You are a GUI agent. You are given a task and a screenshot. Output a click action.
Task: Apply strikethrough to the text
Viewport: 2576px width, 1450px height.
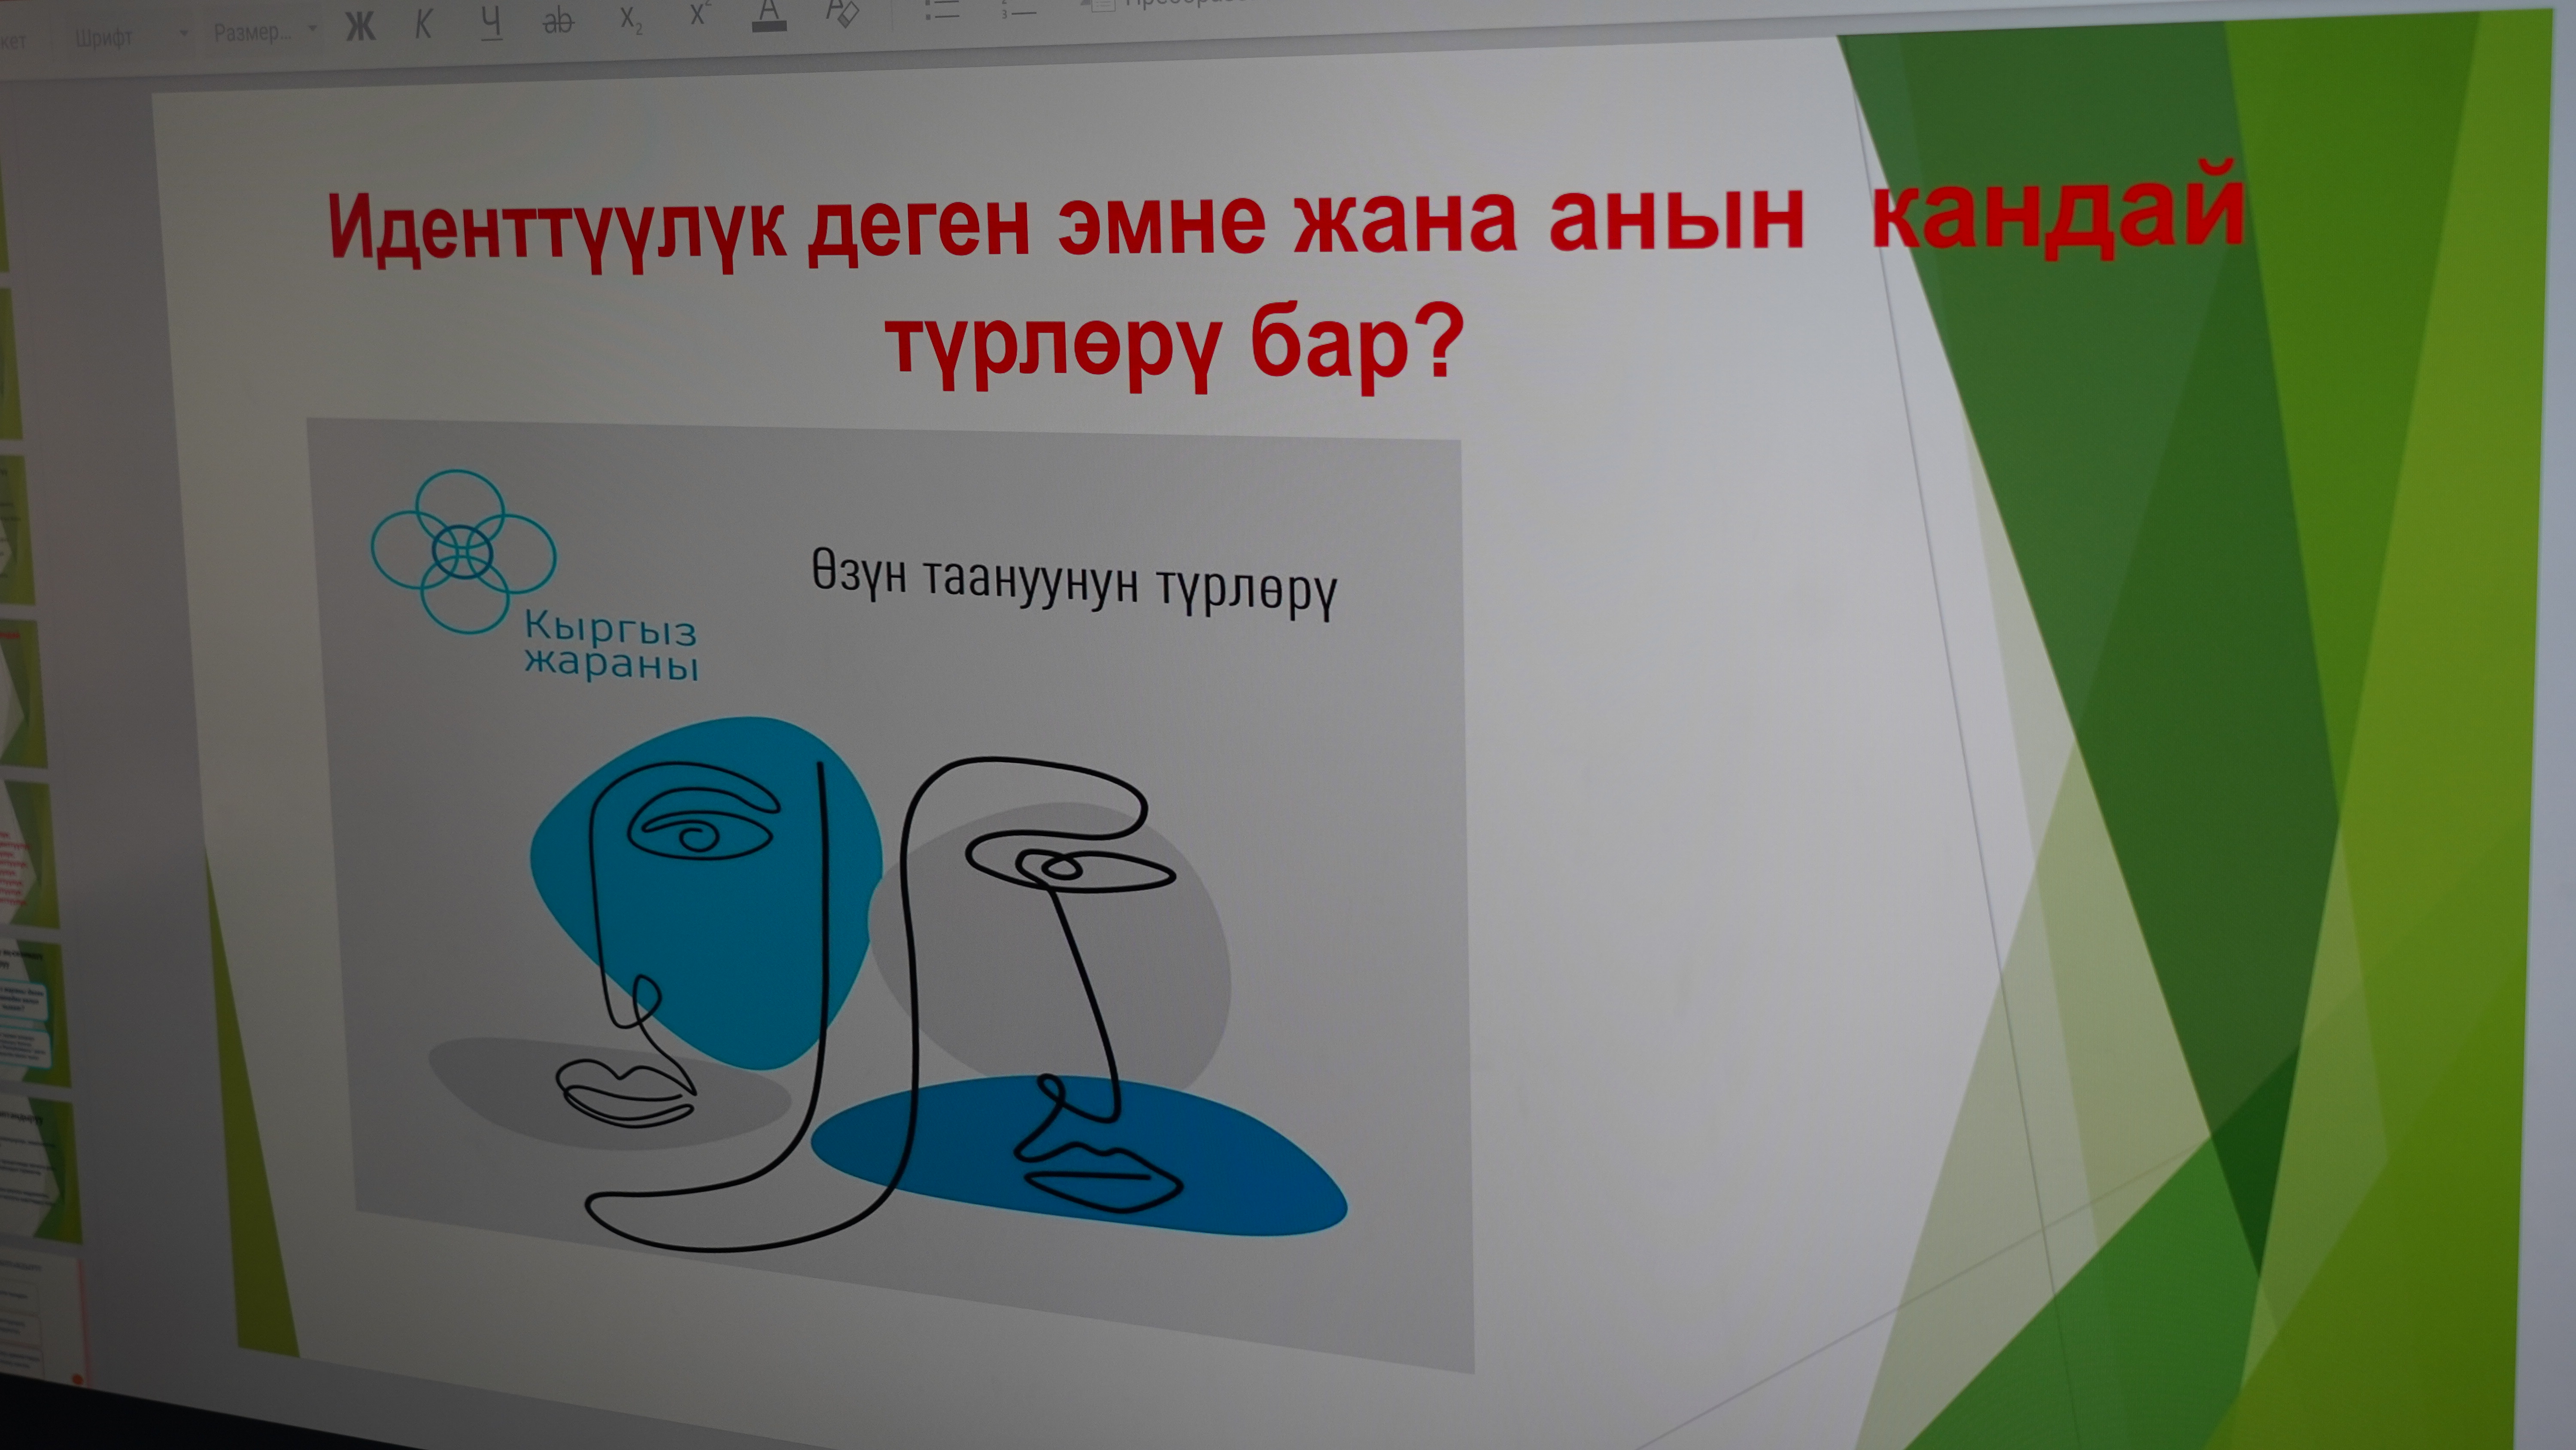(558, 20)
